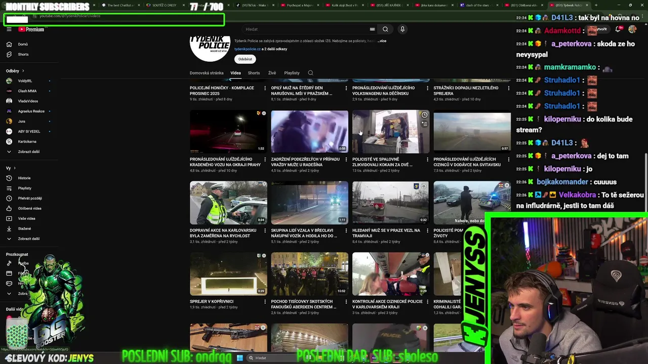Open tydenikpolicie.cz channel link
The width and height of the screenshot is (648, 364).
coord(248,49)
